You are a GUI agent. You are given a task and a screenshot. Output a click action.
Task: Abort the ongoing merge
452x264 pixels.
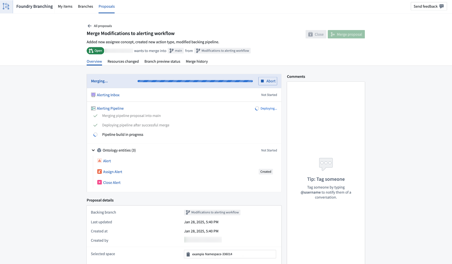(x=268, y=81)
